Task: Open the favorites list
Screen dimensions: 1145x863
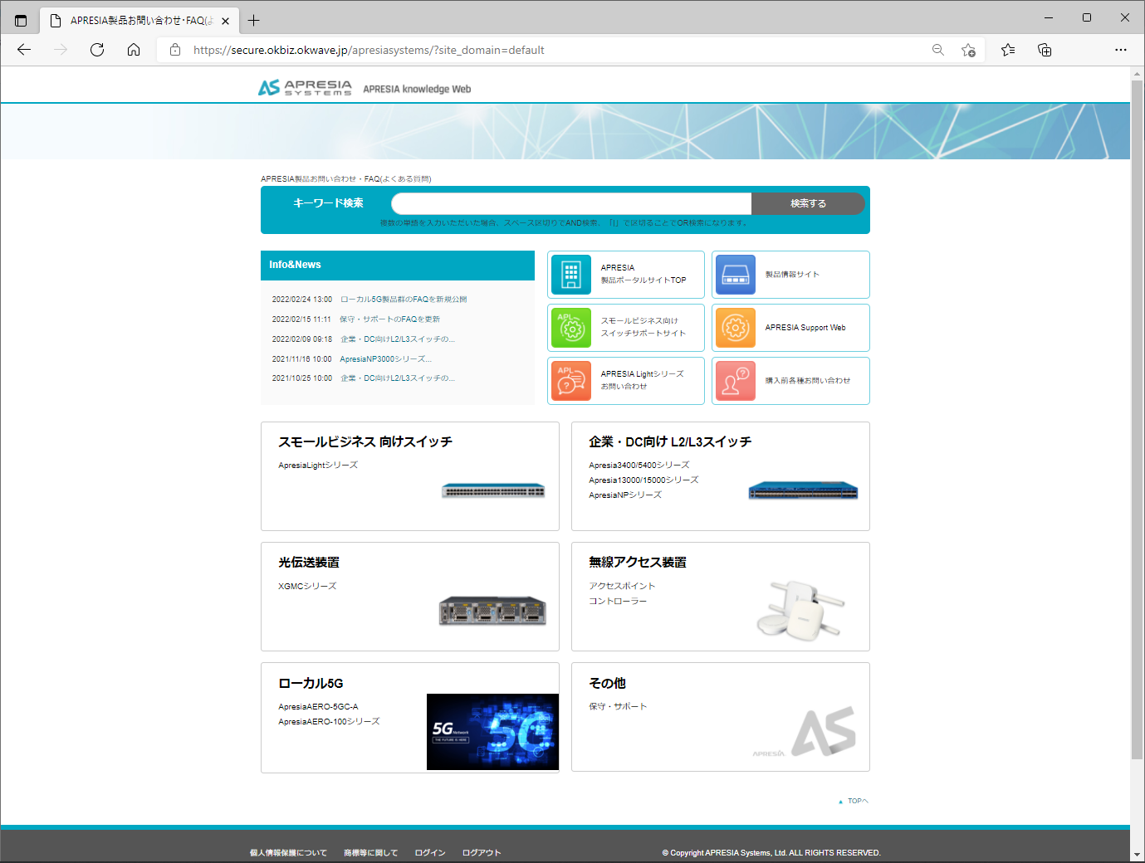Action: click(1008, 50)
